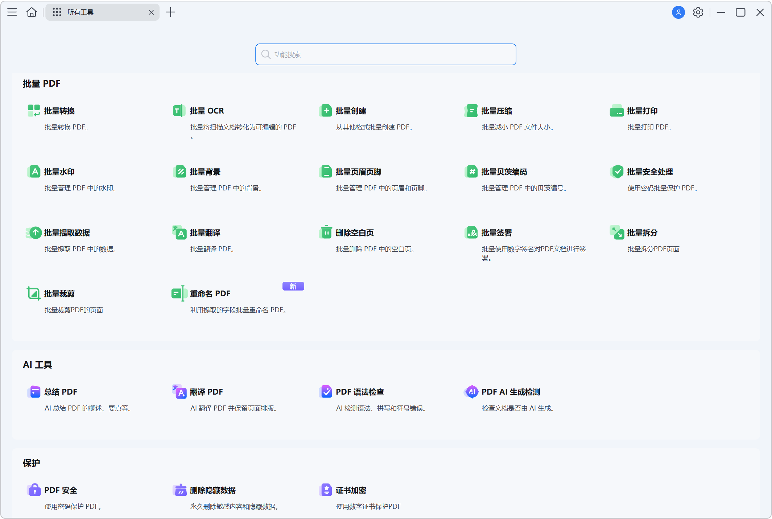Click the 删除空白页 title
This screenshot has width=772, height=519.
pos(355,233)
